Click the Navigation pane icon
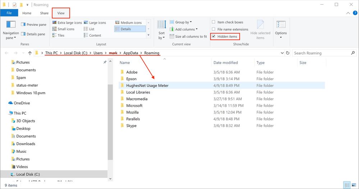This screenshot has width=359, height=189. coord(11,25)
